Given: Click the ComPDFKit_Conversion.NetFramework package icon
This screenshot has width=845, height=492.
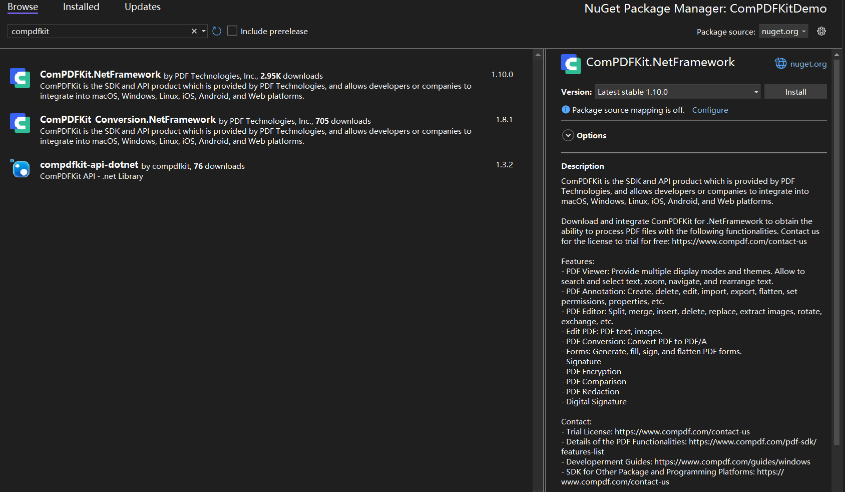Looking at the screenshot, I should click(20, 123).
